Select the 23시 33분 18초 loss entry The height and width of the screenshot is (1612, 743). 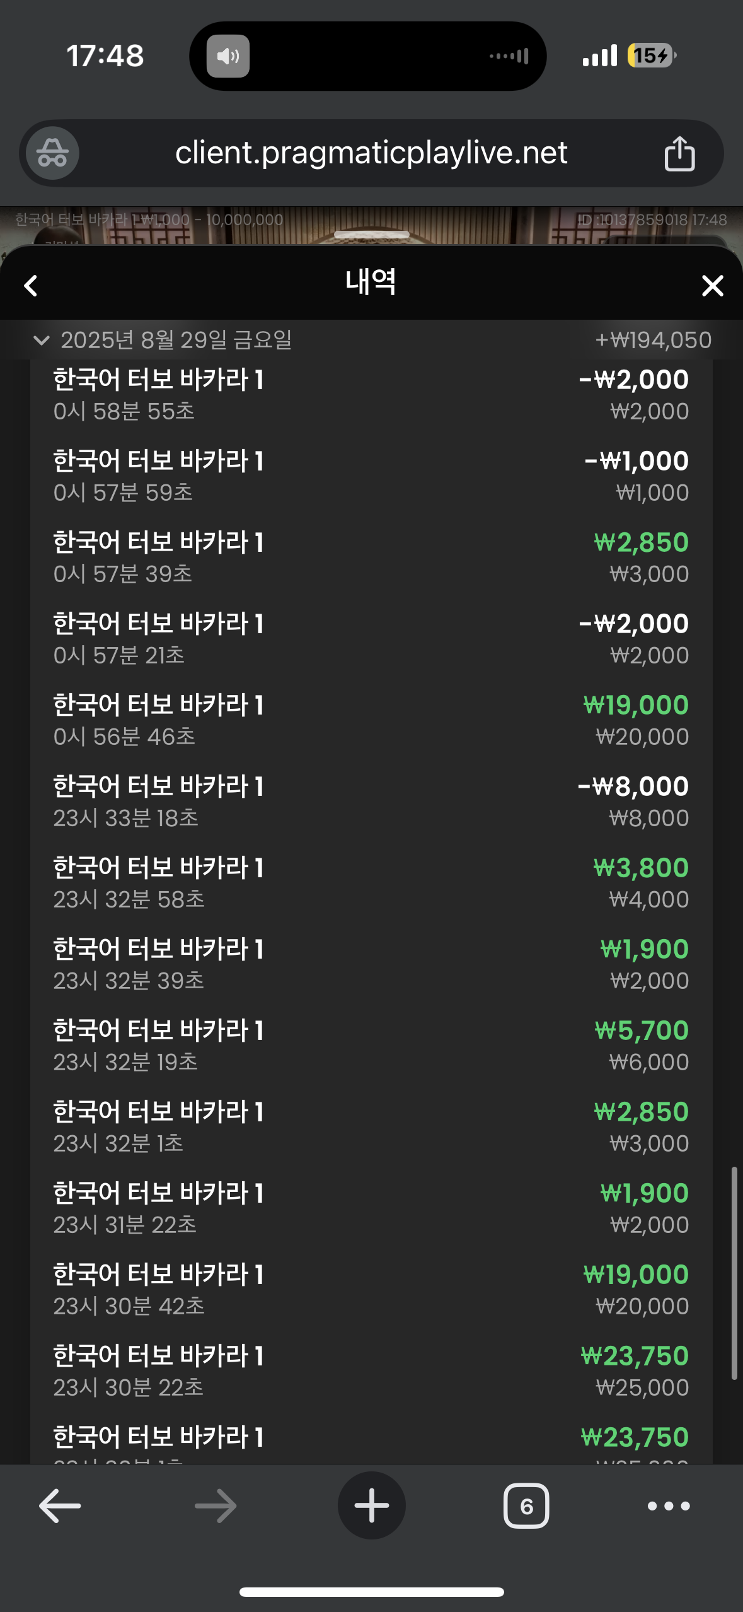[x=371, y=802]
